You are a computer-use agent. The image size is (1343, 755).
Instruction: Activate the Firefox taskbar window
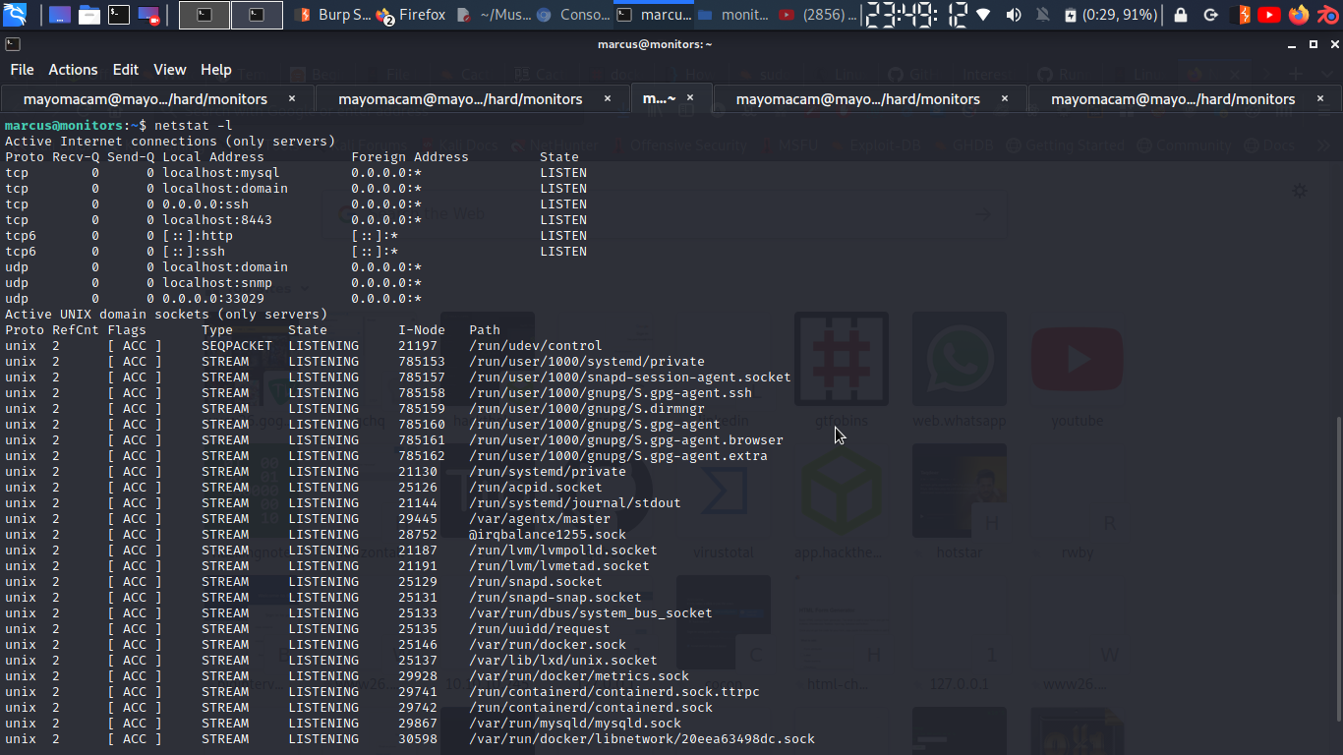[x=413, y=15]
